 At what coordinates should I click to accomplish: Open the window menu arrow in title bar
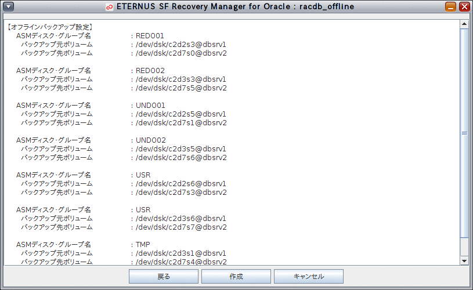(9, 6)
